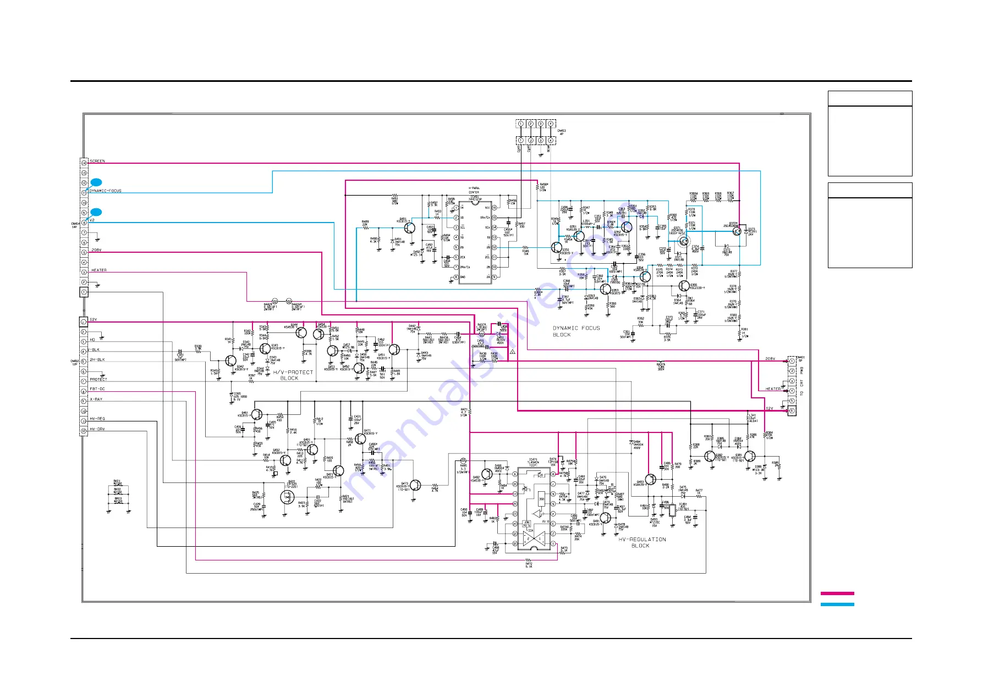Select the Q482 transistor symbol
This screenshot has width=983, height=694.
(487, 474)
